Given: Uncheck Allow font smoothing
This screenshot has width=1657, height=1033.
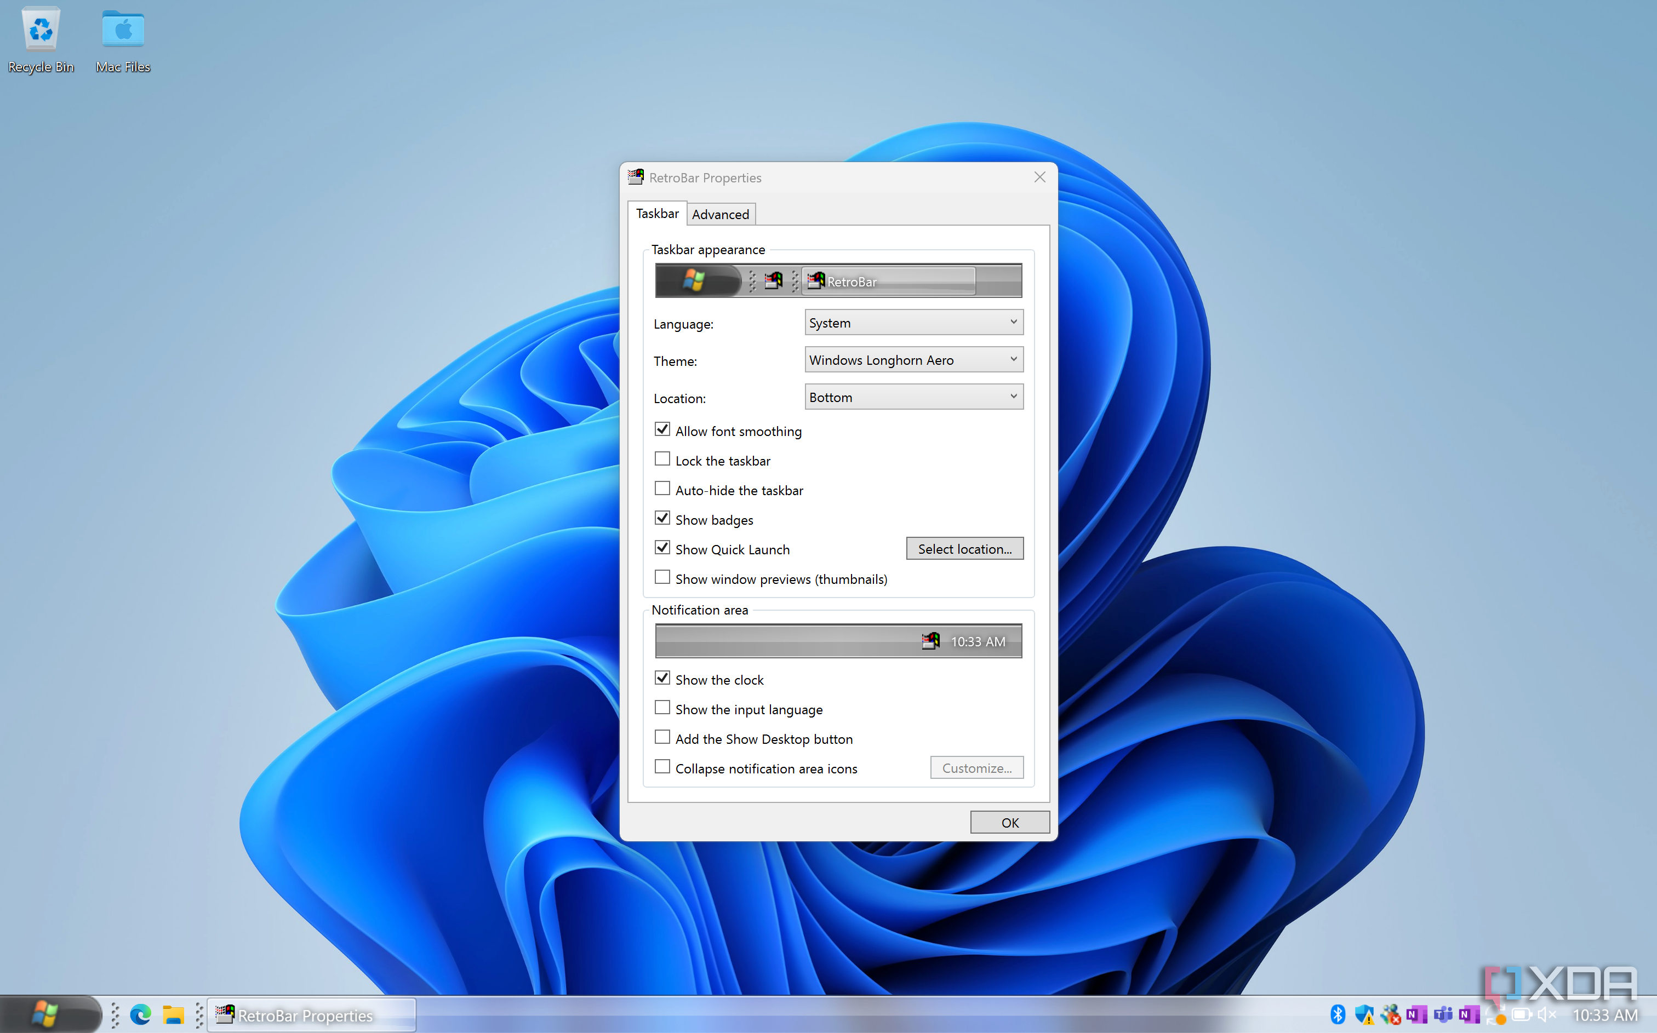Looking at the screenshot, I should coord(661,430).
